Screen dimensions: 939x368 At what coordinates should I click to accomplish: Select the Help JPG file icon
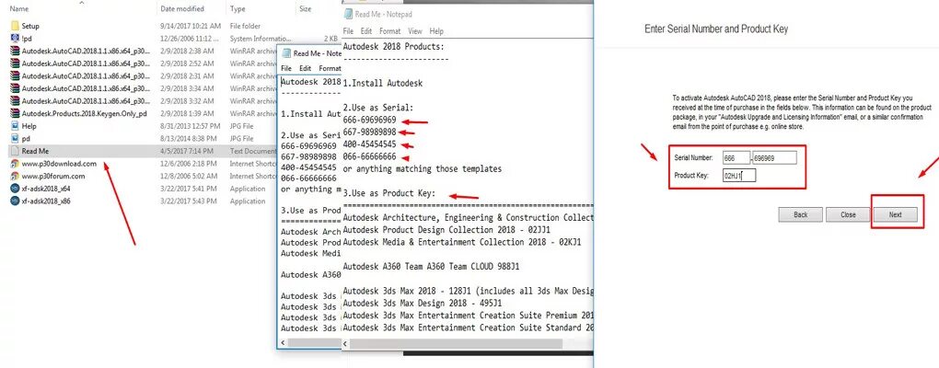tap(15, 126)
